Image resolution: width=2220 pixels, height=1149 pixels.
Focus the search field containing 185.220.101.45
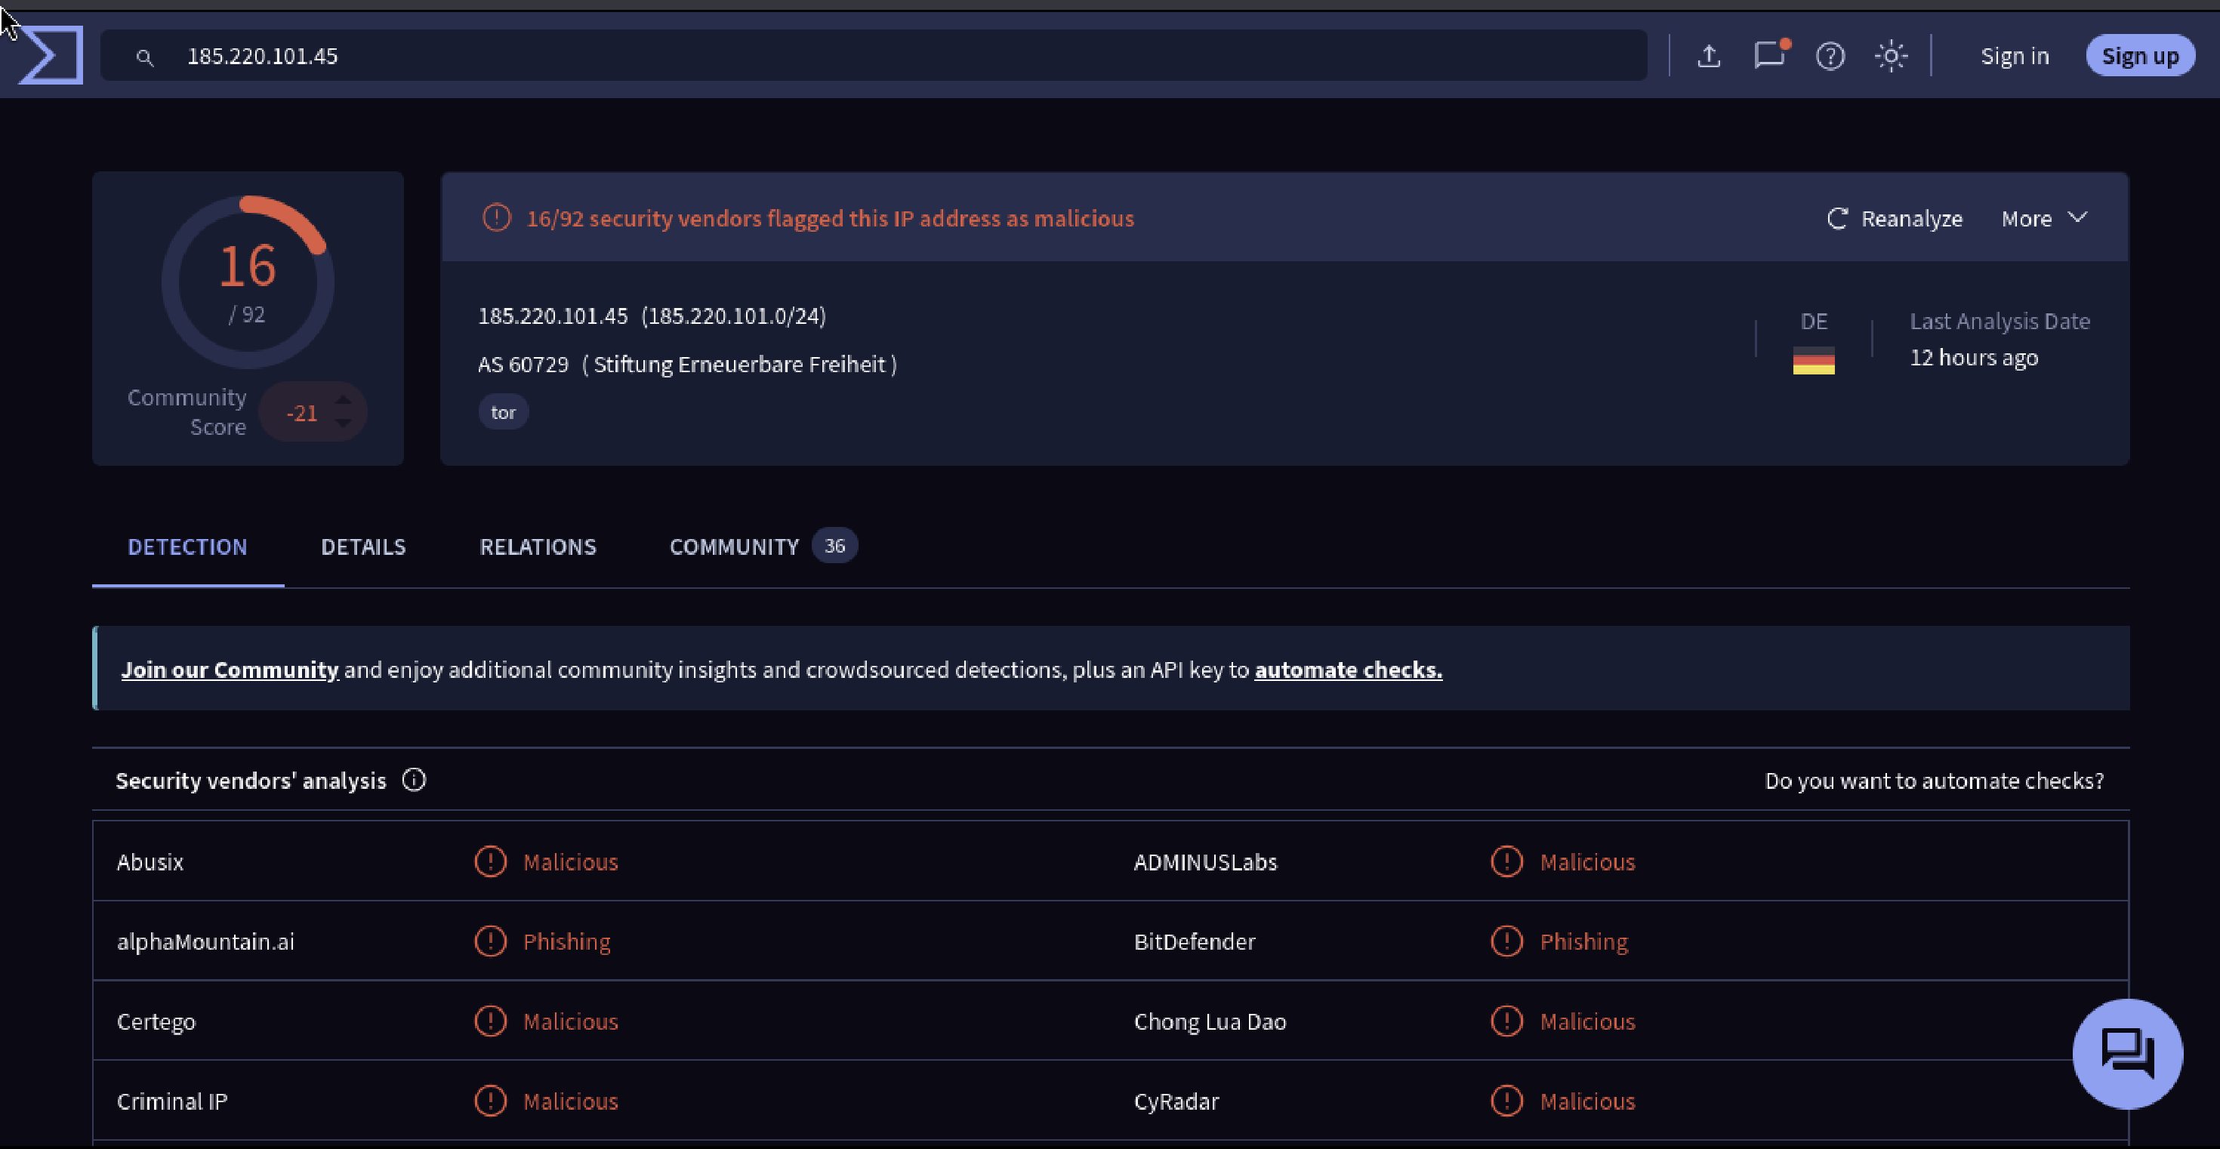click(874, 56)
